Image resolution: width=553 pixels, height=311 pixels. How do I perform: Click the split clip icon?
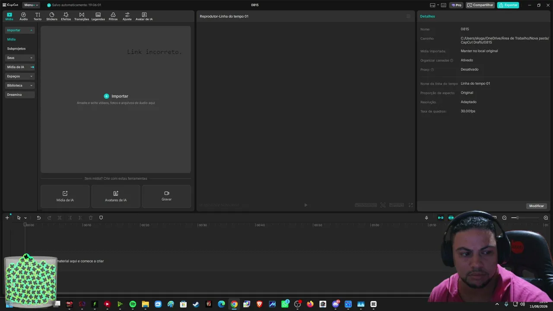(x=60, y=218)
